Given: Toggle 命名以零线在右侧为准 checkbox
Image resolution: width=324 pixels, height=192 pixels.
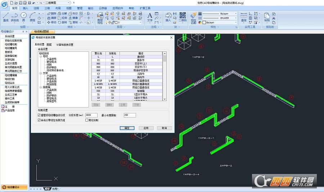Looking at the screenshot, I should tap(39, 120).
